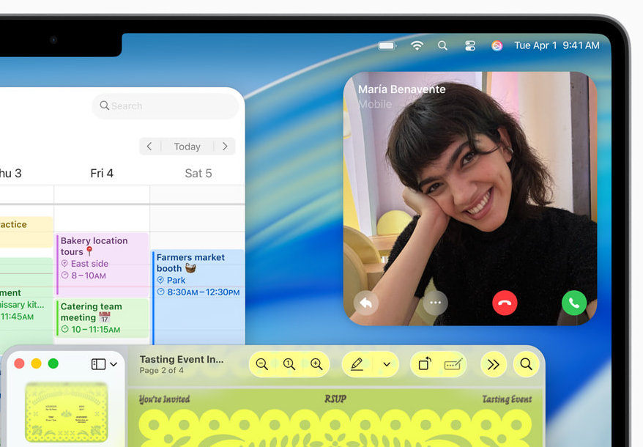Image resolution: width=643 pixels, height=447 pixels.
Task: Zoom in using the plus magnifier
Action: (x=316, y=364)
